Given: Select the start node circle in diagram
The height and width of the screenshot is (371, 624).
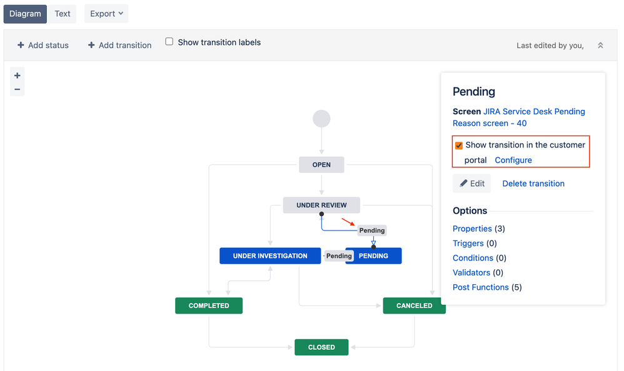Looking at the screenshot, I should pos(321,119).
